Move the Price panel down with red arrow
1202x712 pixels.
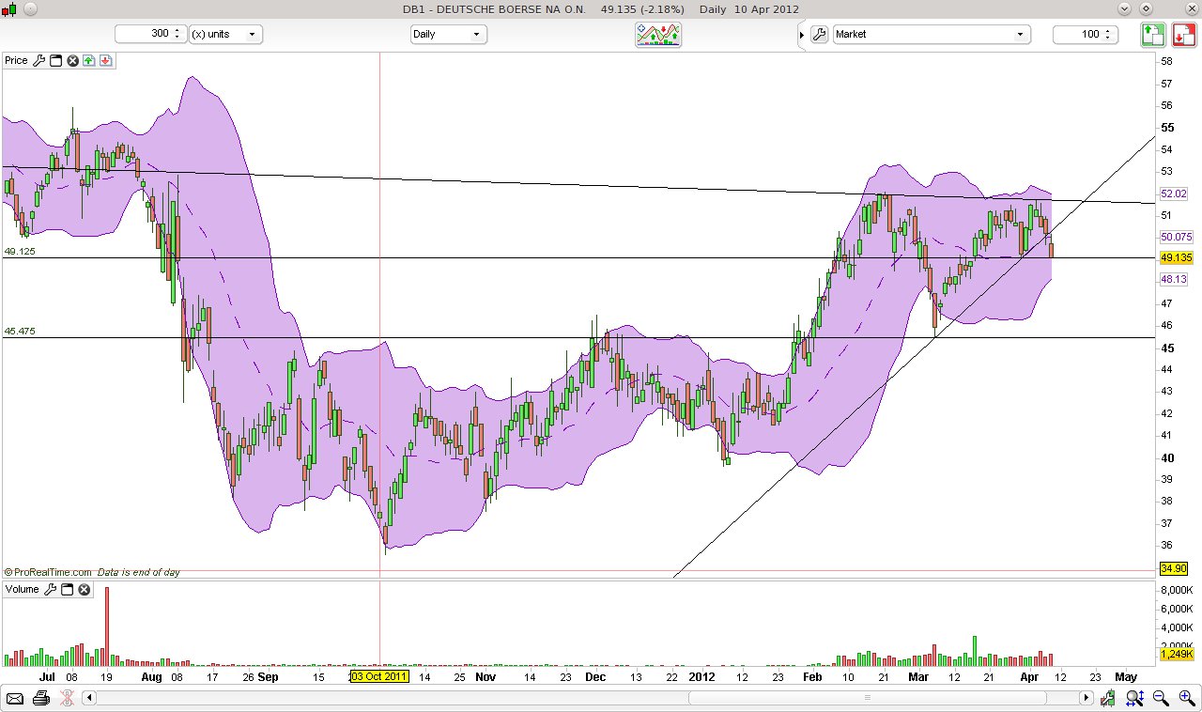tap(105, 60)
